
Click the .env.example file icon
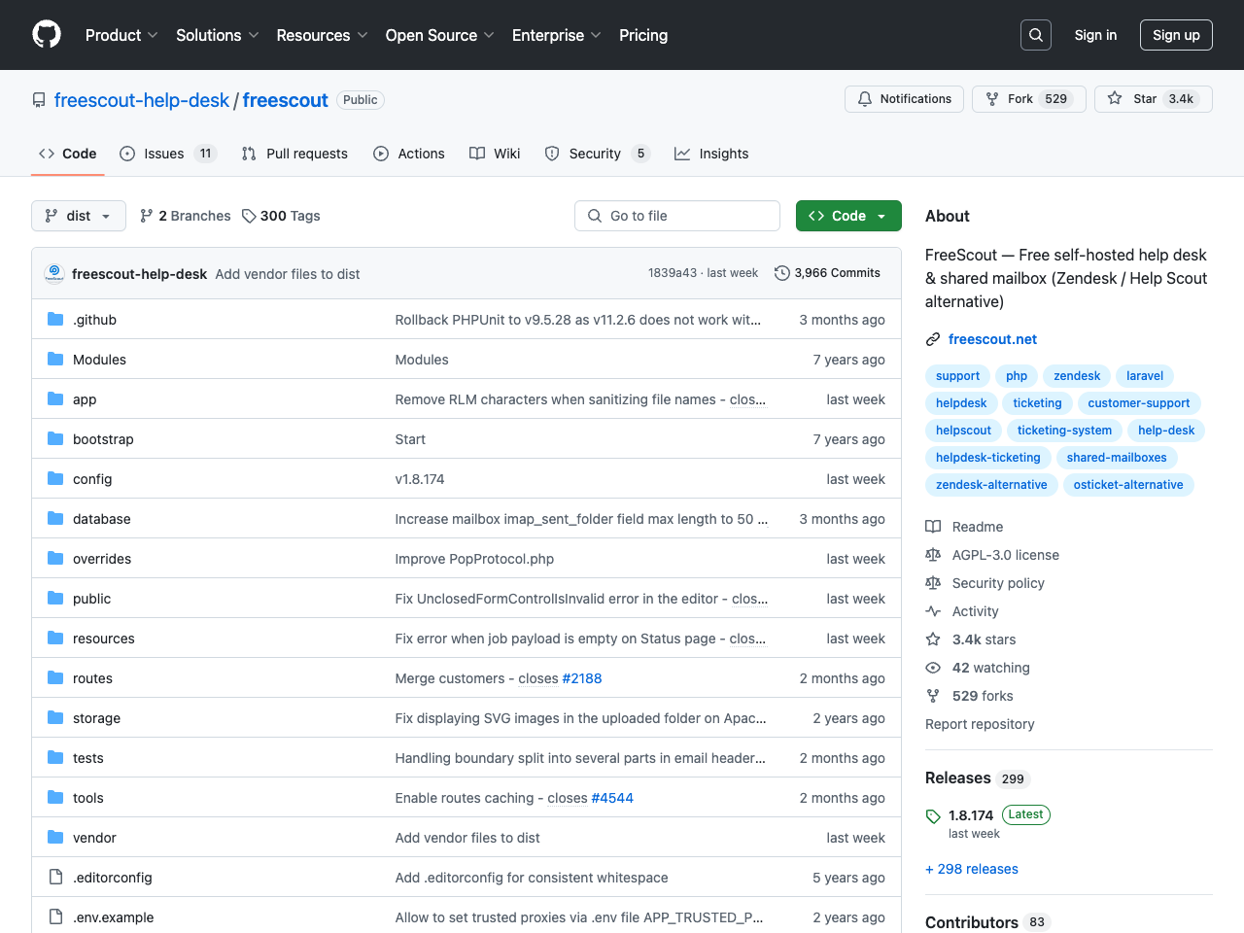click(x=55, y=917)
